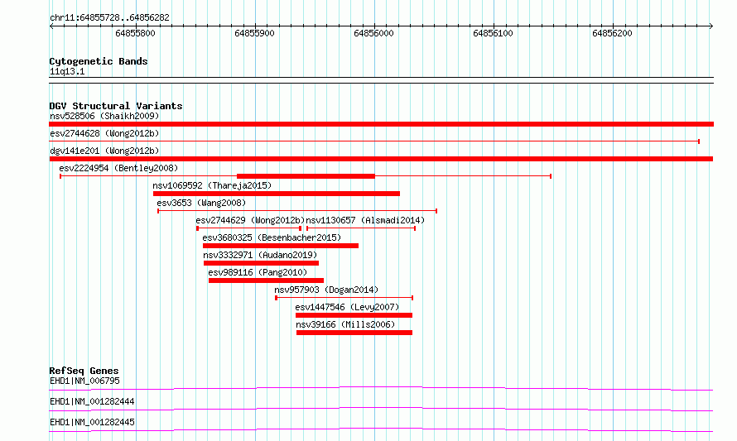Select the nsv957903 (Dogan2014) label
737x441 pixels.
click(x=326, y=290)
